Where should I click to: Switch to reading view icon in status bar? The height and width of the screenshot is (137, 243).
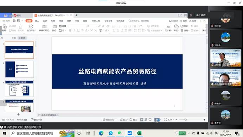click(150, 120)
